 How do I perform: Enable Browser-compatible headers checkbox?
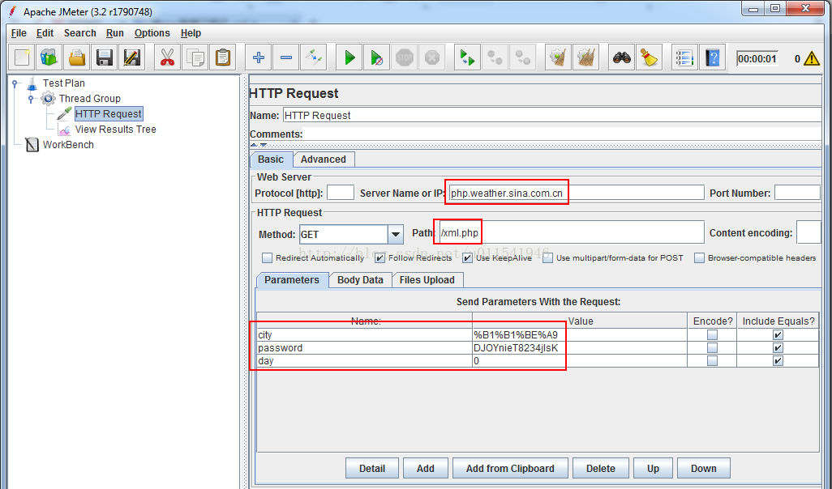pos(699,258)
